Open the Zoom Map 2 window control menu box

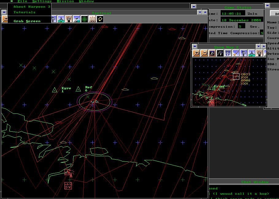pyautogui.click(x=195, y=46)
